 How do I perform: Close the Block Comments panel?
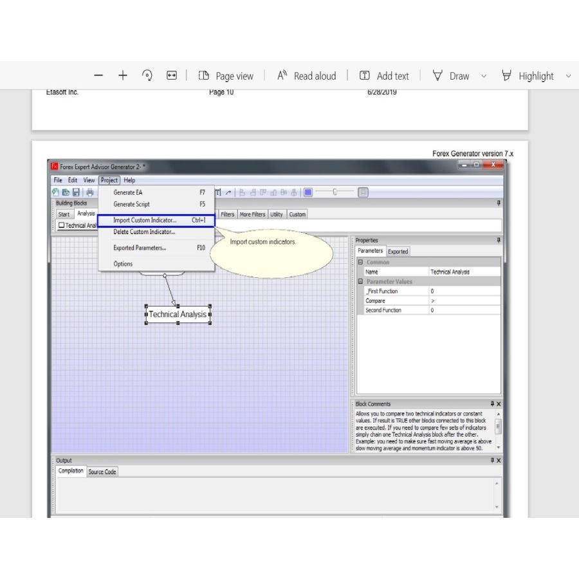pyautogui.click(x=499, y=403)
